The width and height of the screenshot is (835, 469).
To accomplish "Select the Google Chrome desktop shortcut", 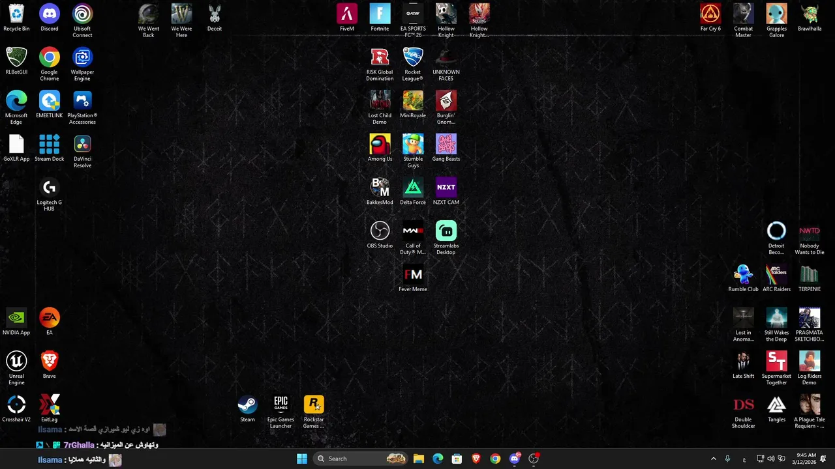I will (50, 64).
